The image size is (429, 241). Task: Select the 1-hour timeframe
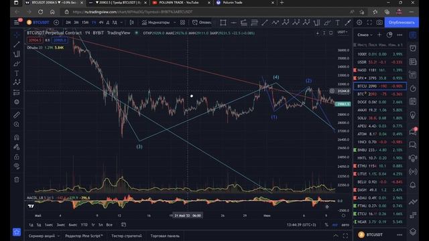click(94, 22)
